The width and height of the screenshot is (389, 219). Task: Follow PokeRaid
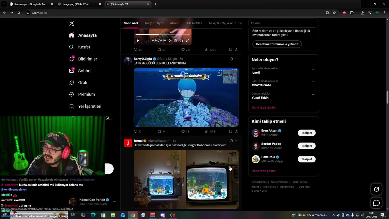pos(307,159)
